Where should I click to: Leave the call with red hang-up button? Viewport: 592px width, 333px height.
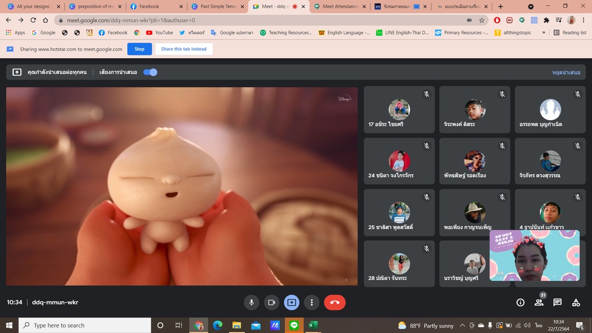point(335,303)
